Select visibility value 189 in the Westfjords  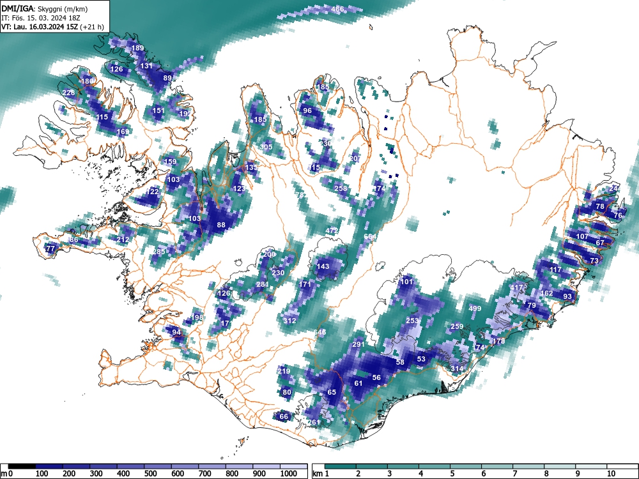(x=138, y=48)
